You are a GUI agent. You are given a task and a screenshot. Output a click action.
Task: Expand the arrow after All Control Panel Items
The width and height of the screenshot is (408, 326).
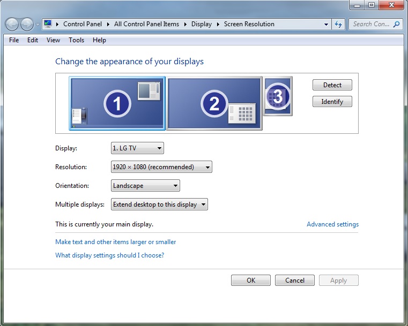coord(186,24)
